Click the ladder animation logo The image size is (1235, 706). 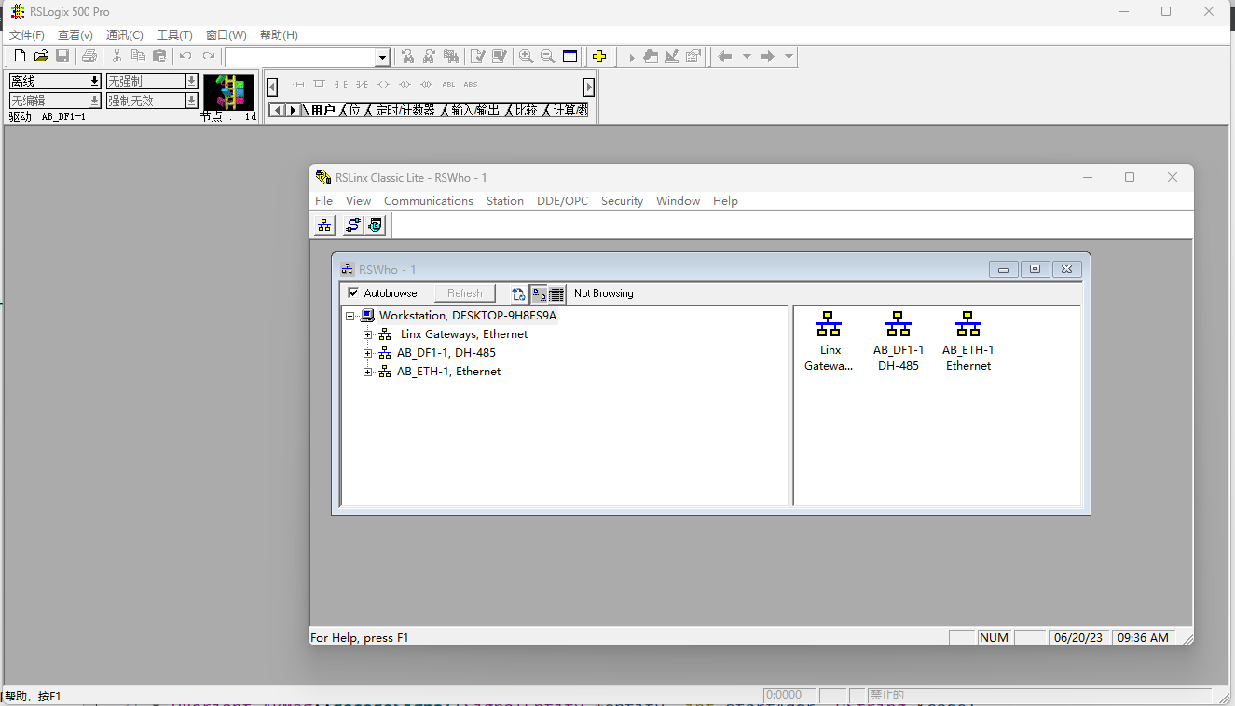(229, 92)
